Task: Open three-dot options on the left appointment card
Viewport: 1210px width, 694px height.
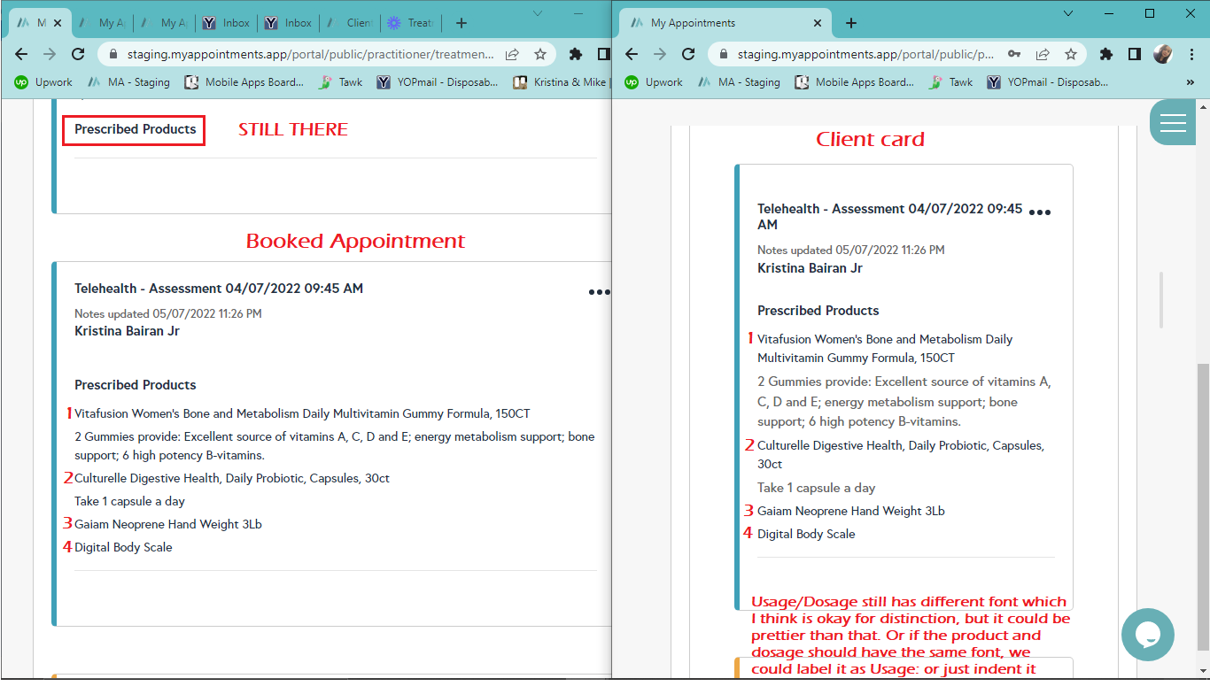Action: pos(599,292)
